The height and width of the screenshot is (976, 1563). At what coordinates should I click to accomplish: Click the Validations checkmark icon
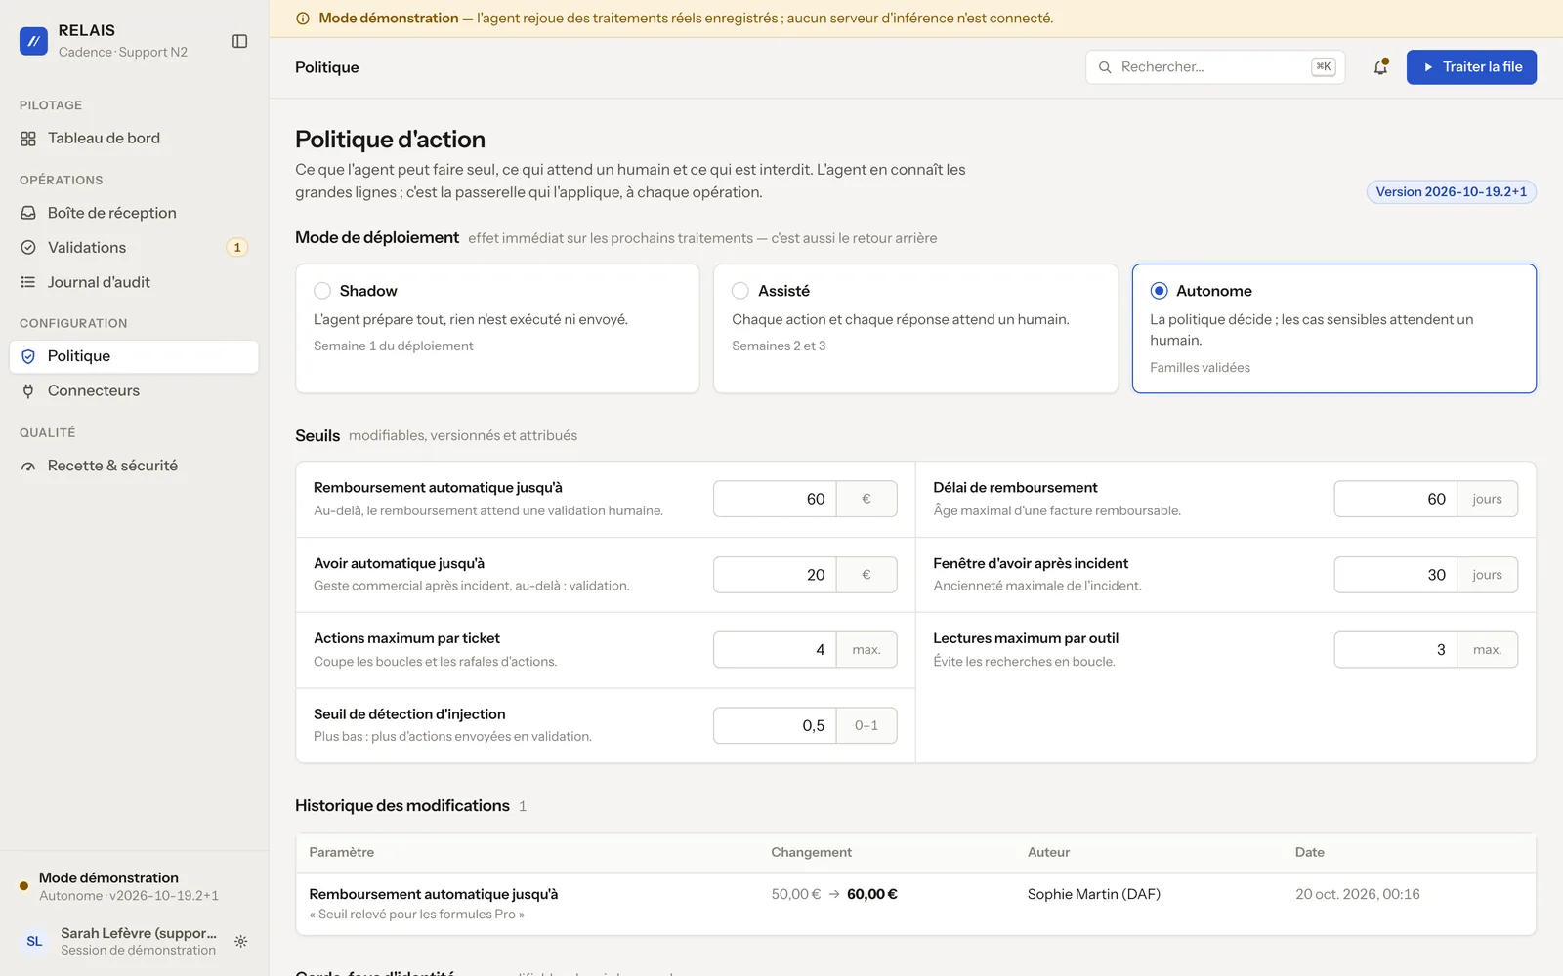coord(28,248)
